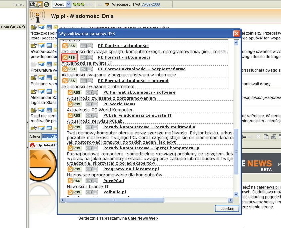Open the cafenews.pl link in the page
This screenshot has width=281, height=228.
pyautogui.click(x=268, y=187)
